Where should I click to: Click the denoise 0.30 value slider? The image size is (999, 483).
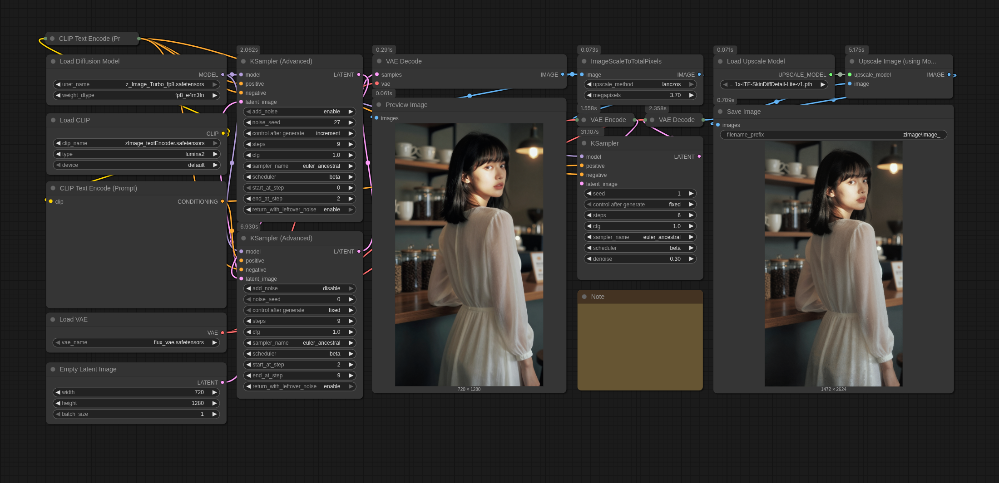pos(640,259)
